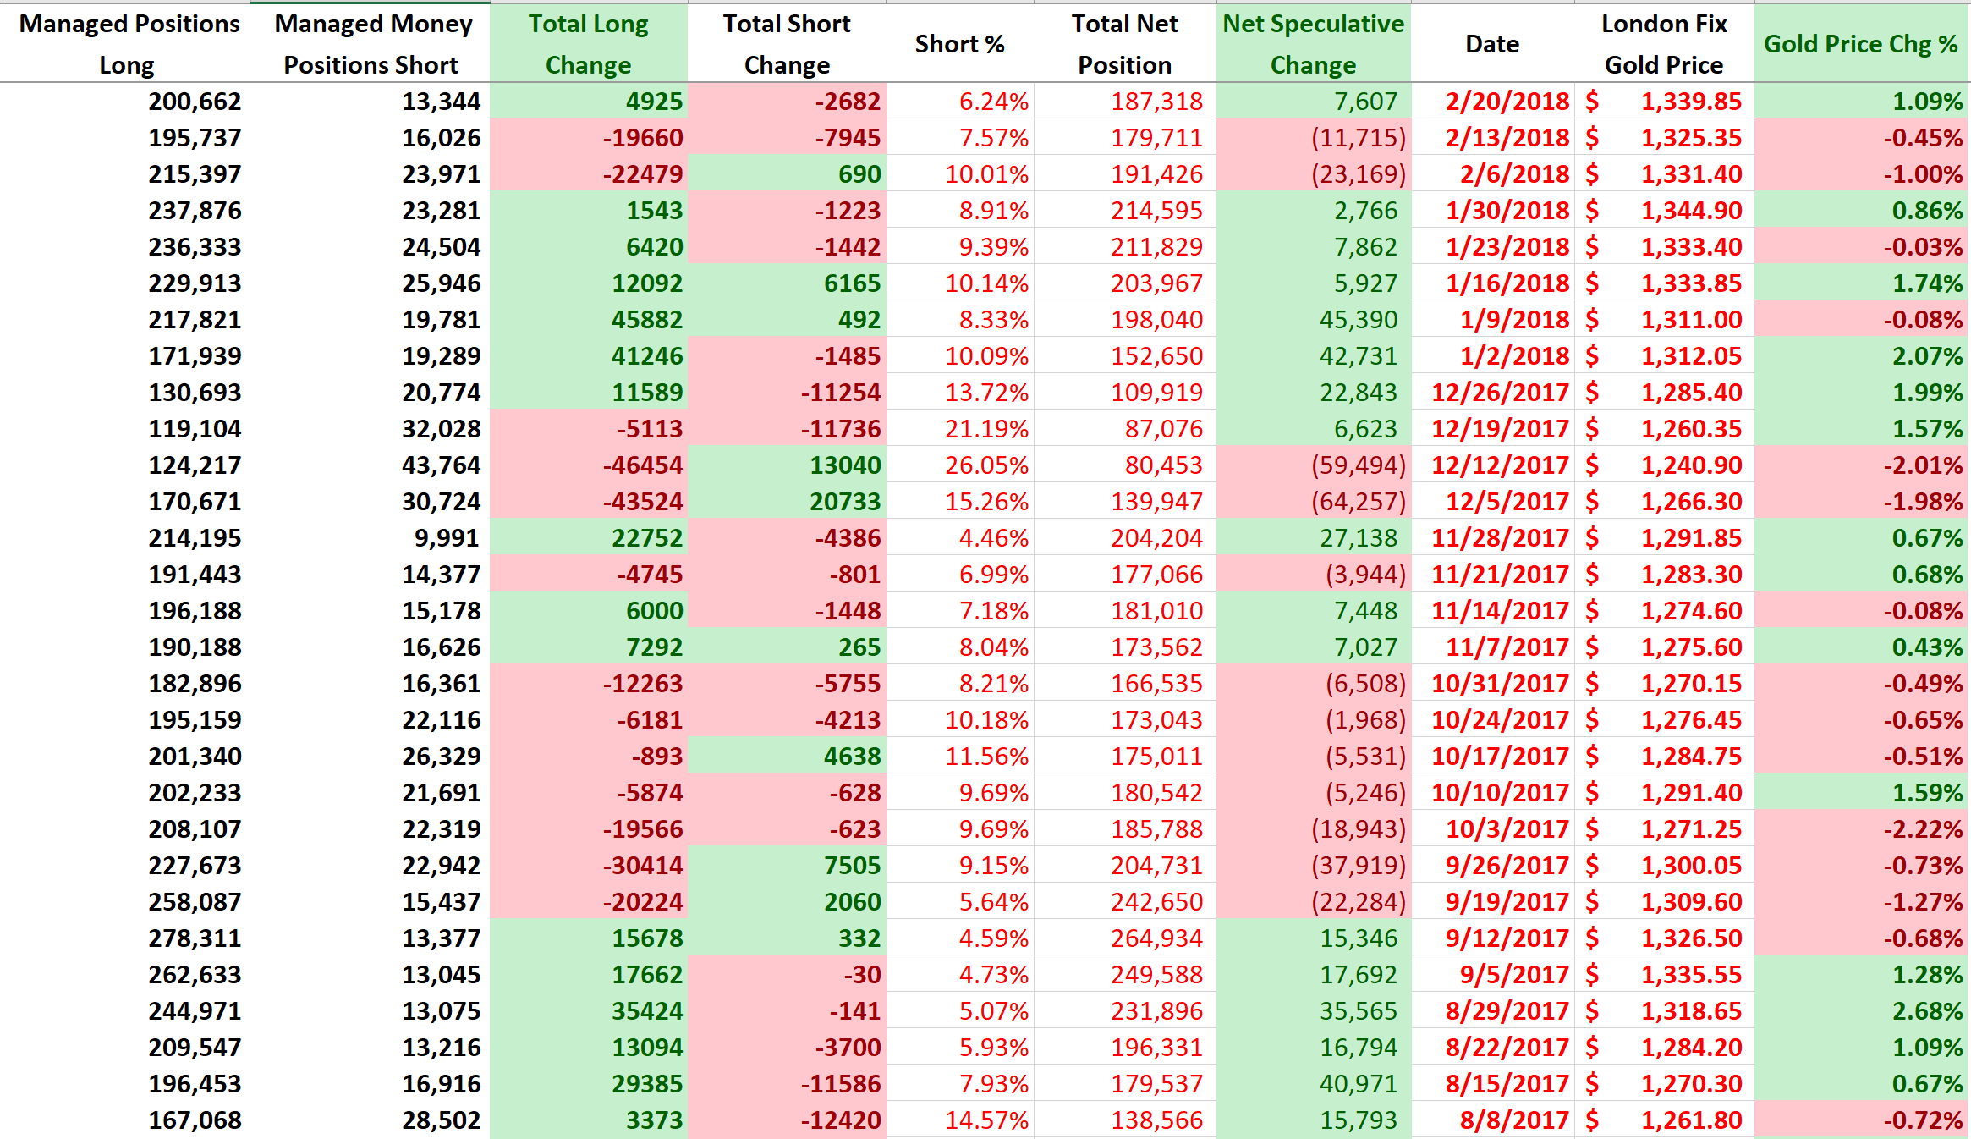Select the Managed Positions Long header
This screenshot has width=1971, height=1139.
click(x=129, y=44)
